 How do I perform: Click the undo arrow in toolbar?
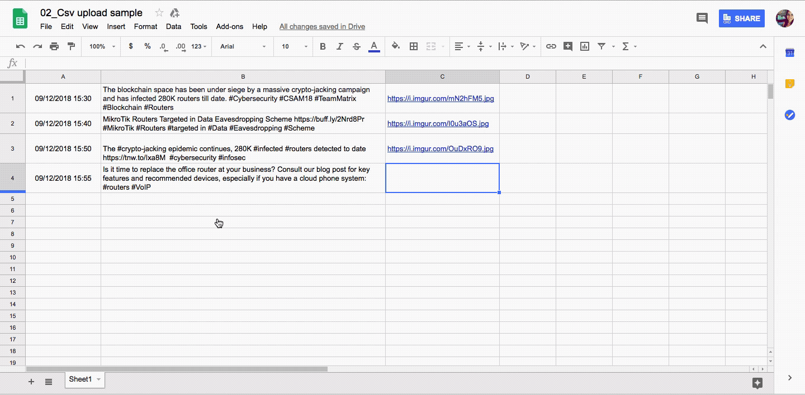tap(21, 46)
